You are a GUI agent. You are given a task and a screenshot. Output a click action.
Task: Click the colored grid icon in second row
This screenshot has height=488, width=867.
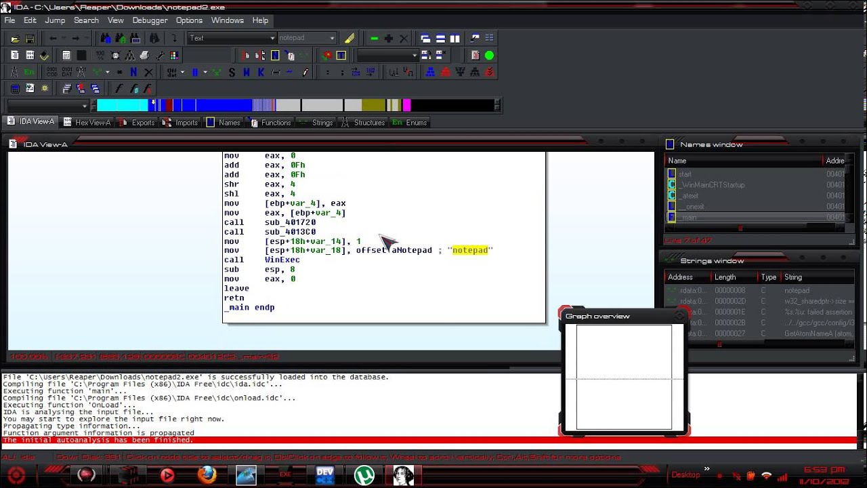(174, 56)
